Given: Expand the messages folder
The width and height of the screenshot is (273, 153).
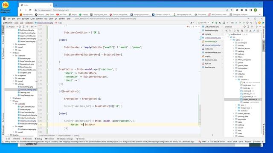Looking at the screenshot, I should coord(13,78).
